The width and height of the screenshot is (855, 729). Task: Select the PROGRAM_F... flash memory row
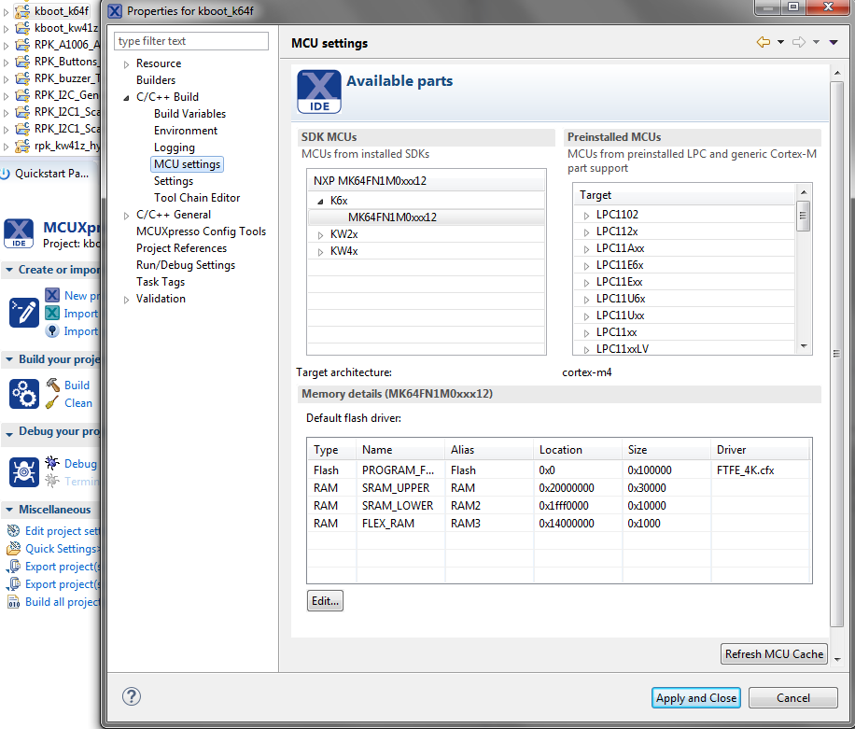click(x=559, y=470)
